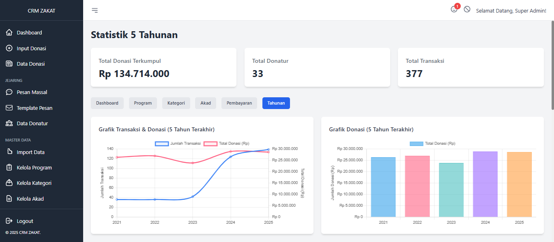Toggle Total Donasi (Rp) legend in line chart

(226, 143)
